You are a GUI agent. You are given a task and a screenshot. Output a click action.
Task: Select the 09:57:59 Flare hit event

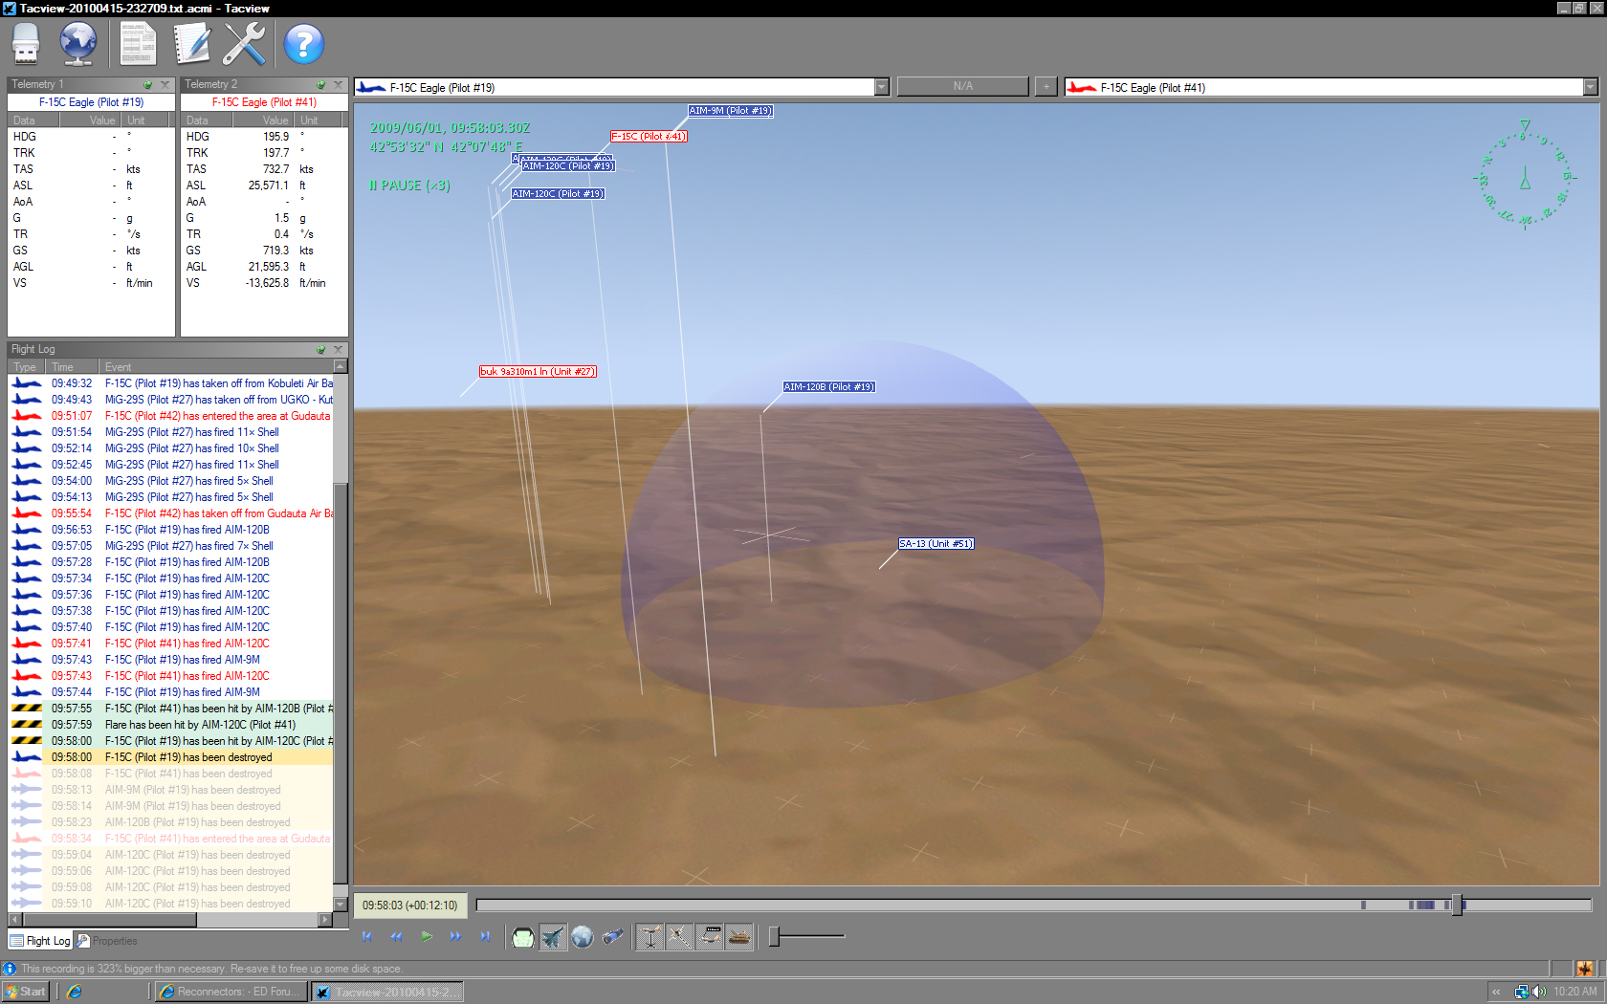pos(171,725)
